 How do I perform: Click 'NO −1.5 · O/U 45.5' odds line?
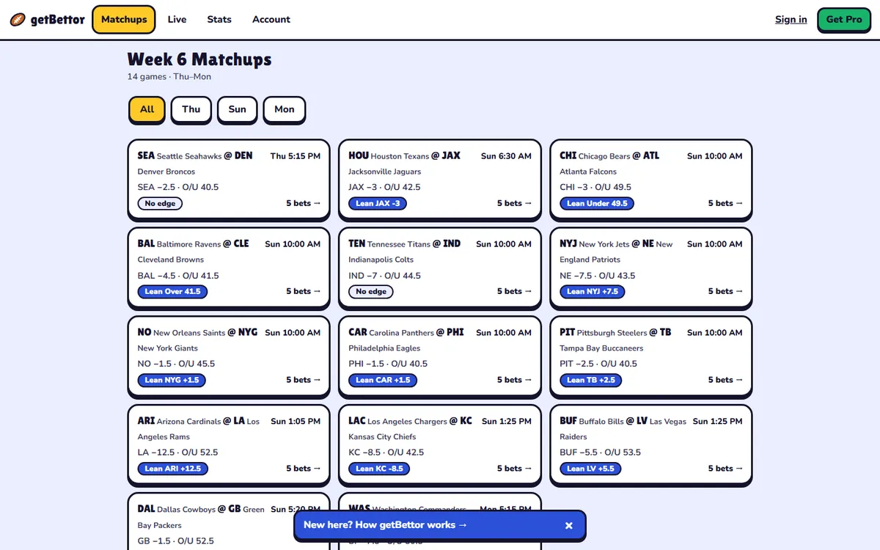click(x=177, y=364)
